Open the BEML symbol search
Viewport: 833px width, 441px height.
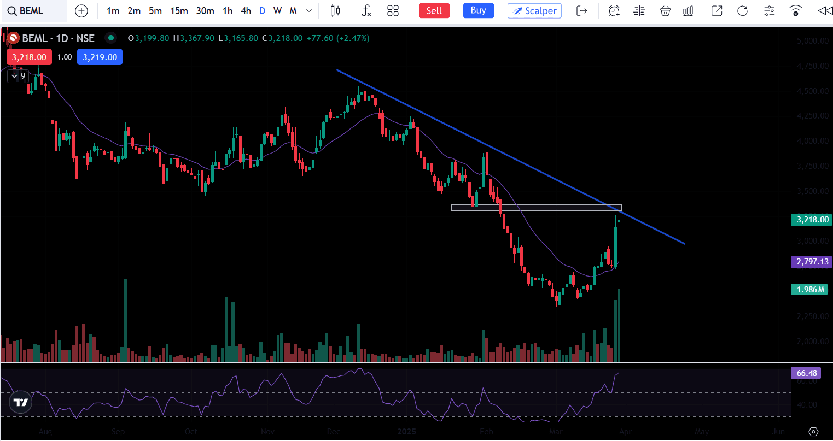tap(34, 11)
